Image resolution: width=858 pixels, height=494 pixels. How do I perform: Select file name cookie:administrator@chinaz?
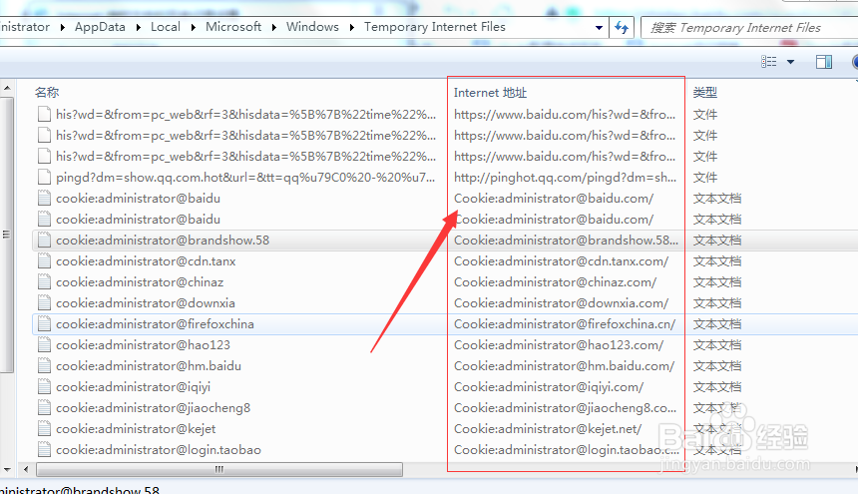[140, 282]
